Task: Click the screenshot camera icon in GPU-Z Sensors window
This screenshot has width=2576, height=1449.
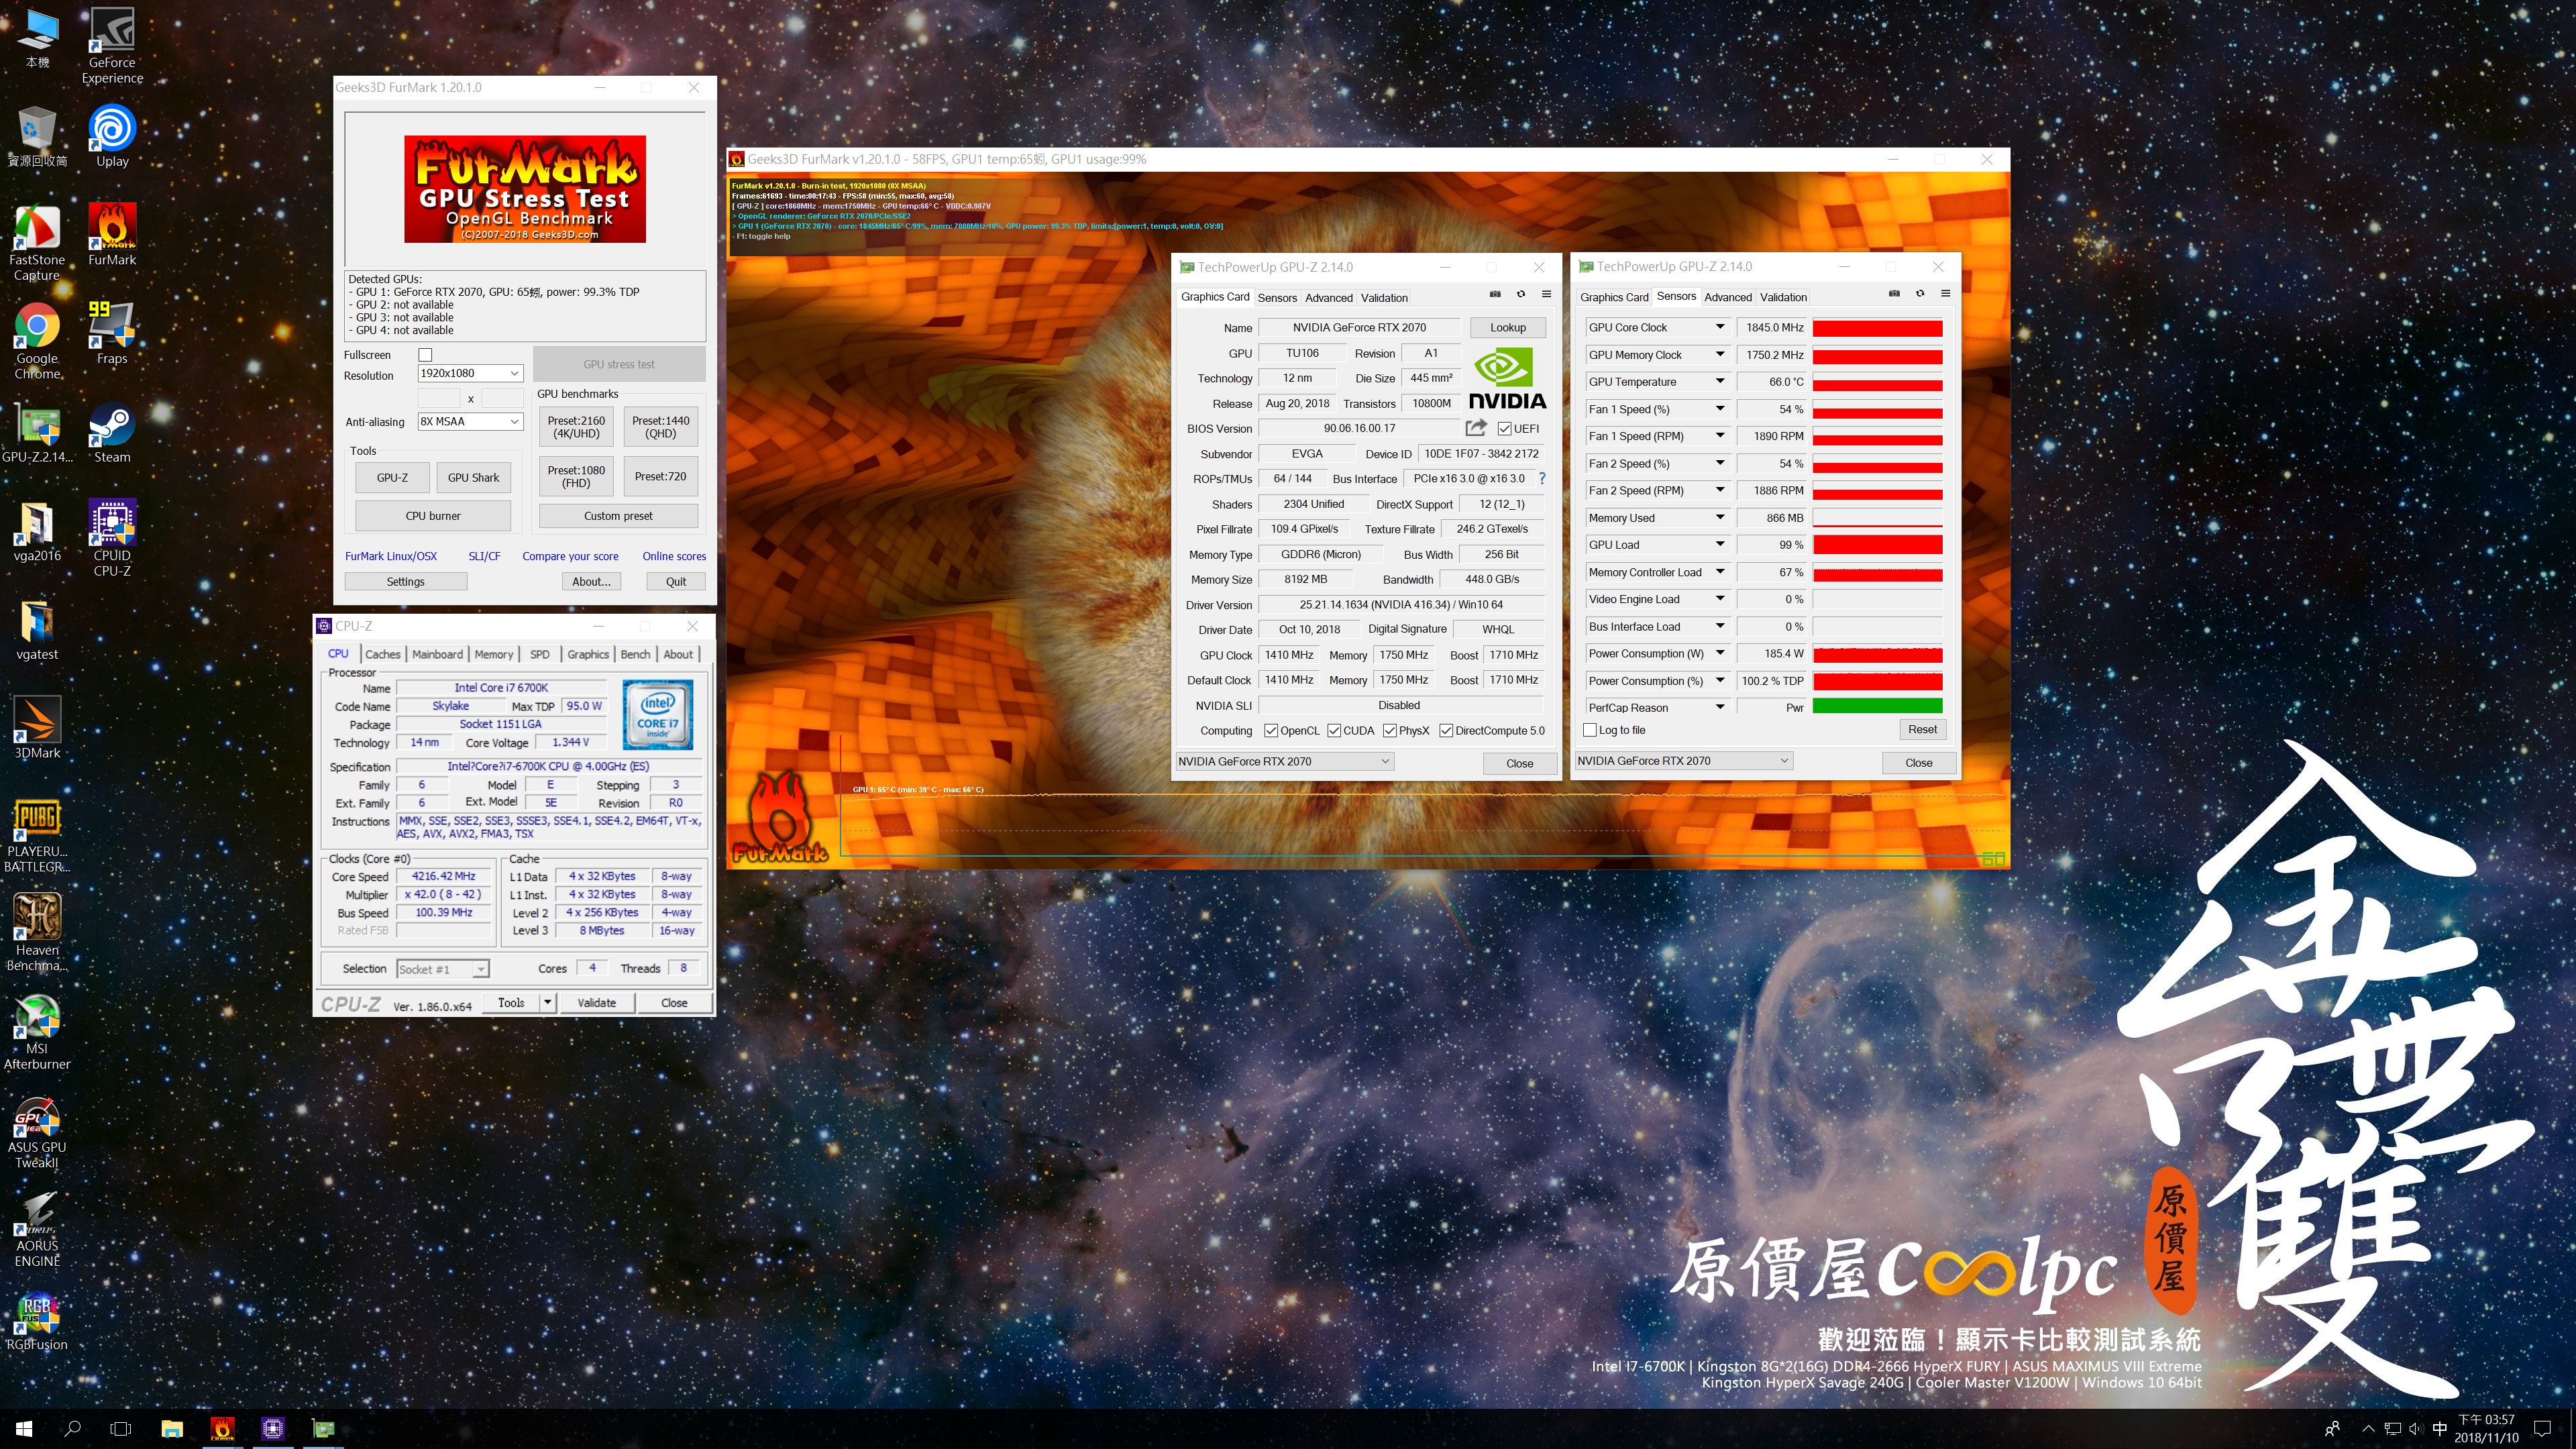Action: (x=1894, y=294)
